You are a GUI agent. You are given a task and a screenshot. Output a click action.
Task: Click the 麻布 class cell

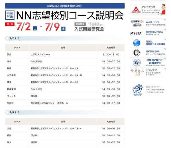coord(17,61)
